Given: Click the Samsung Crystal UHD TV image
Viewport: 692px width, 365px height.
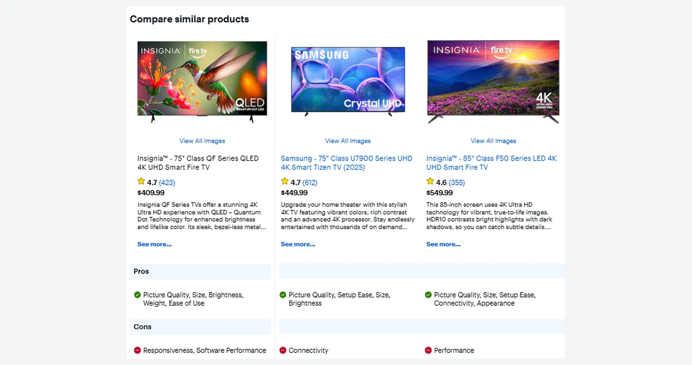Looking at the screenshot, I should click(x=348, y=81).
